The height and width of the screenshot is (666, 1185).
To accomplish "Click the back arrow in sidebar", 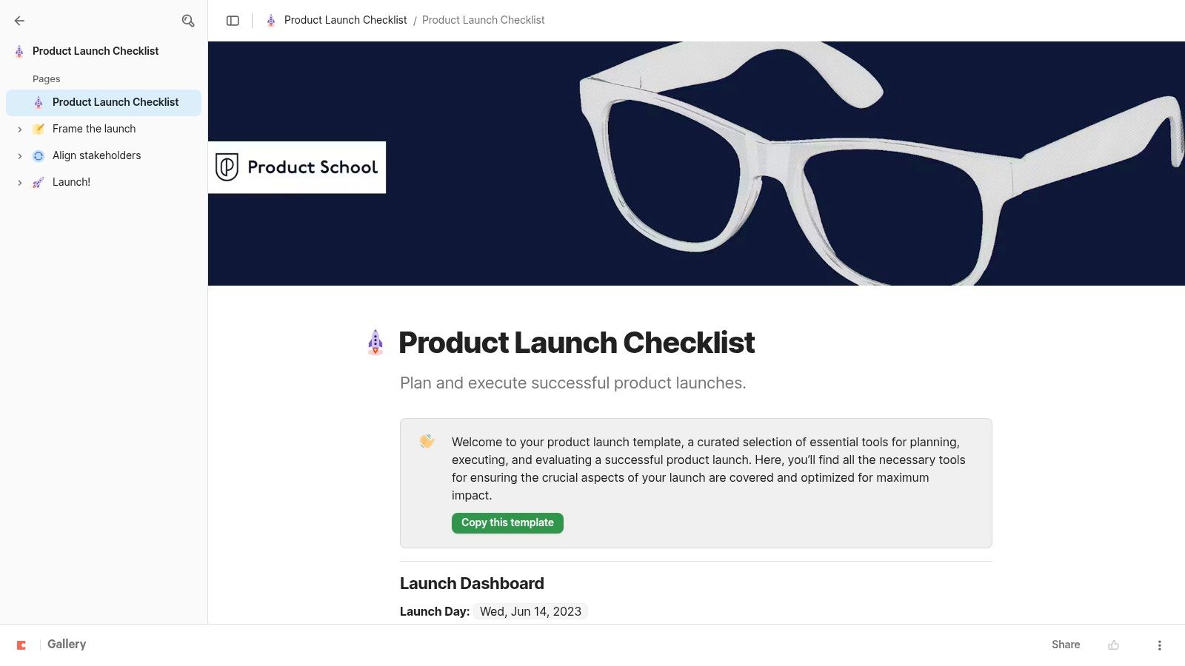I will [x=19, y=21].
